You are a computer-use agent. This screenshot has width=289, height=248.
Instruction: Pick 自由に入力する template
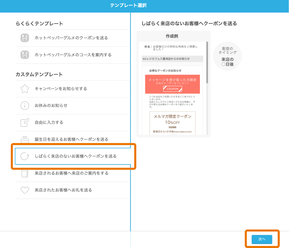click(73, 123)
